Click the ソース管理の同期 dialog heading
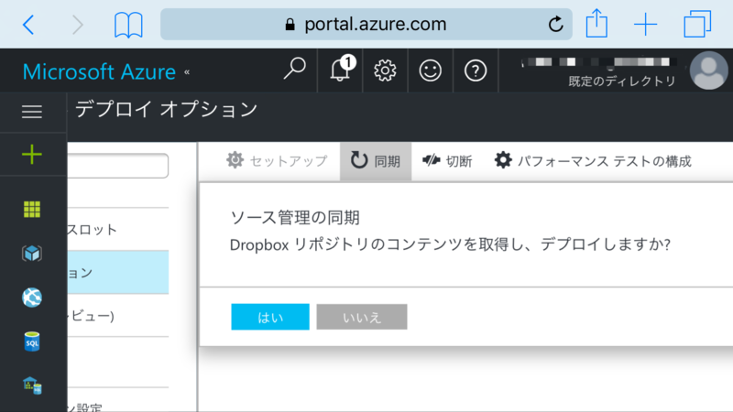733x412 pixels. (295, 218)
